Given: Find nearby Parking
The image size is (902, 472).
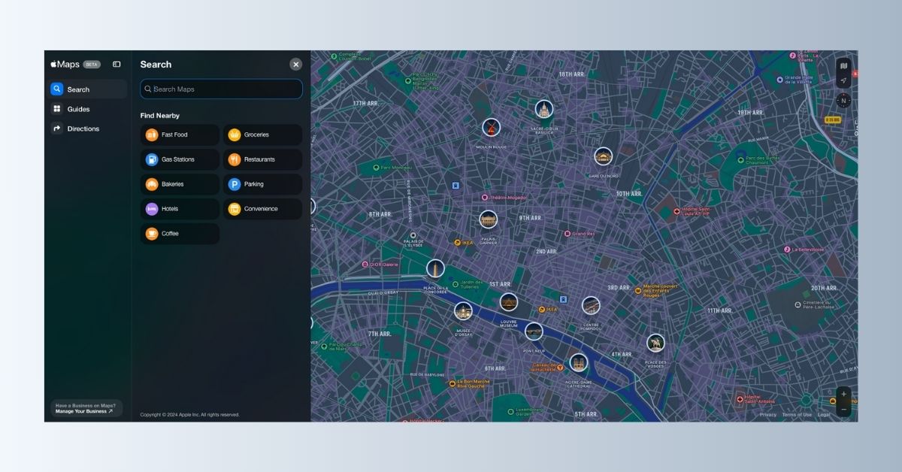Looking at the screenshot, I should pyautogui.click(x=262, y=184).
